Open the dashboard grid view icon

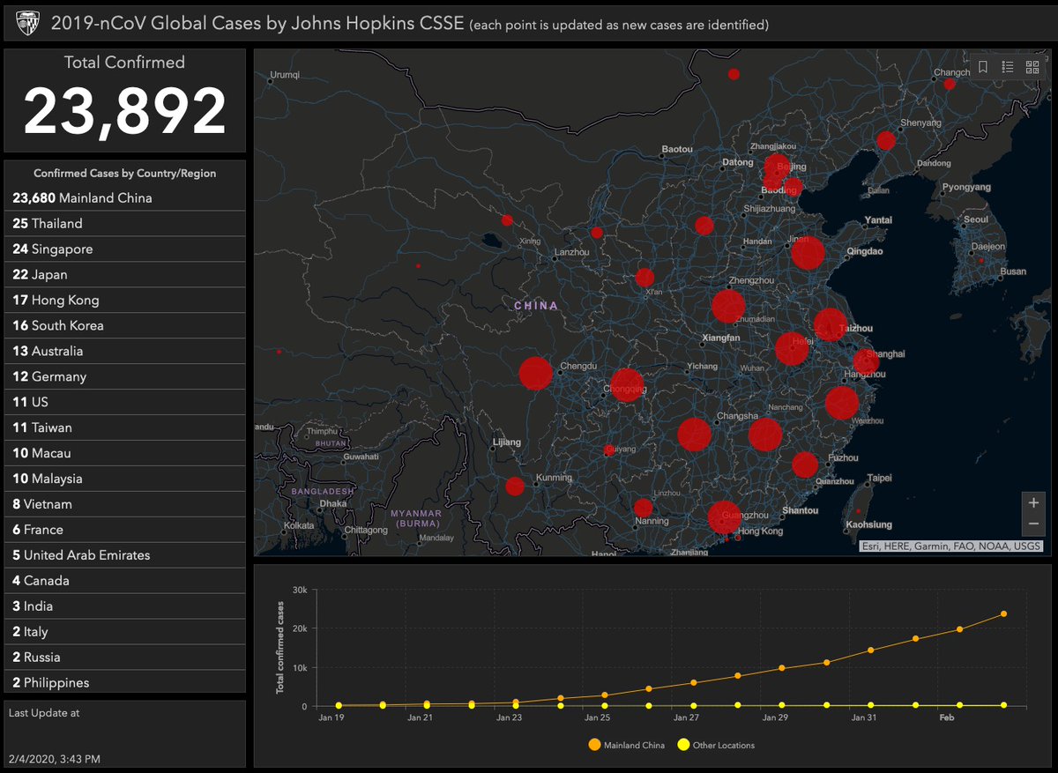[x=1033, y=67]
